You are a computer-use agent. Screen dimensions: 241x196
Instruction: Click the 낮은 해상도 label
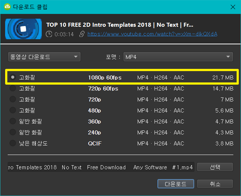click(33, 143)
